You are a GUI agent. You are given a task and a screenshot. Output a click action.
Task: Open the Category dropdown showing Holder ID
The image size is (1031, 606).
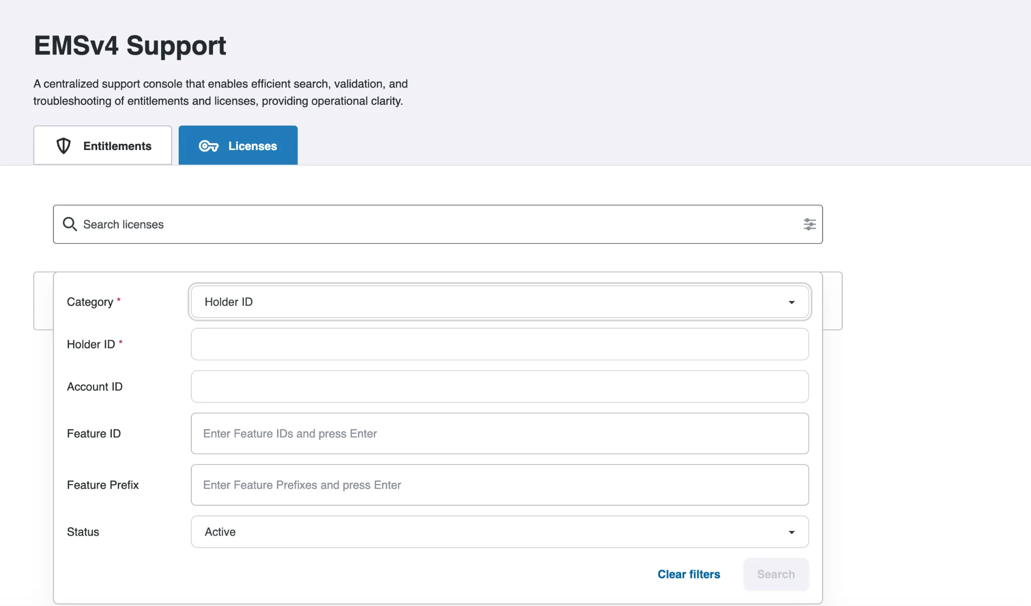coord(500,302)
